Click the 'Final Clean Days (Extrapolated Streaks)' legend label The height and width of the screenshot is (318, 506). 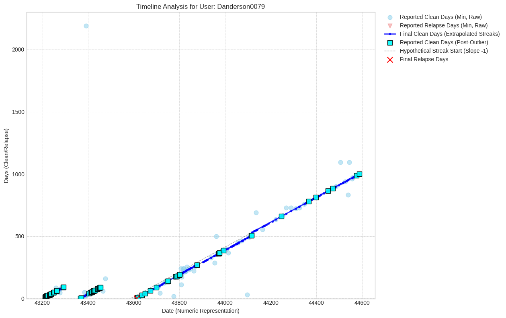click(x=450, y=34)
